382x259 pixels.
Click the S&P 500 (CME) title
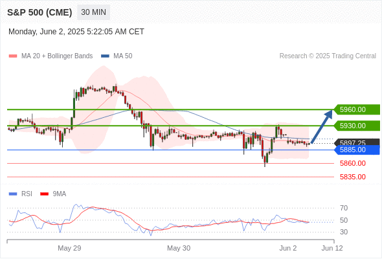(39, 12)
